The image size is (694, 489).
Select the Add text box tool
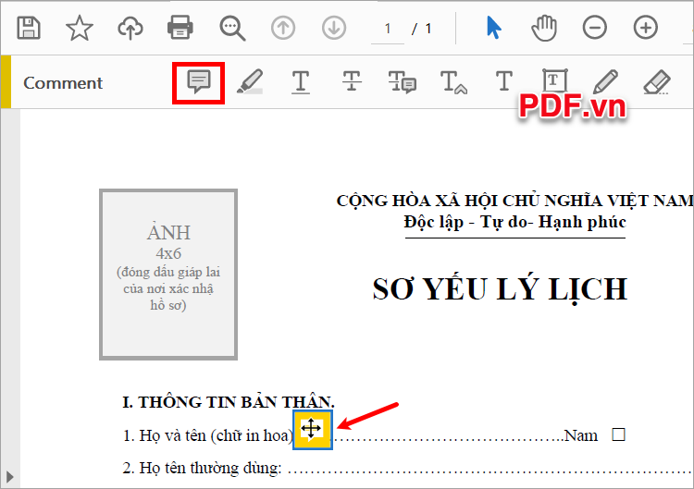(x=555, y=81)
